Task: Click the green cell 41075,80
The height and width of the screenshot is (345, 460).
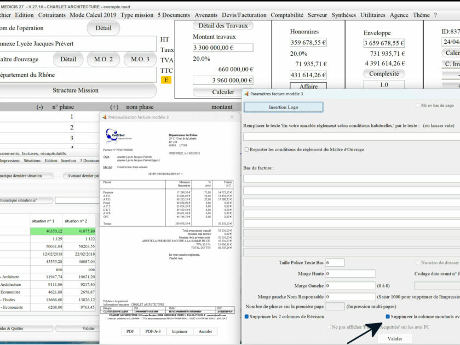Action: pos(79,231)
